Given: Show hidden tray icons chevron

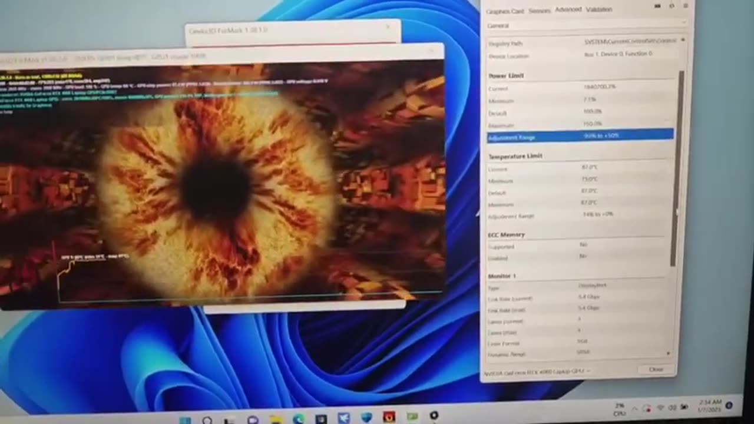Looking at the screenshot, I should pyautogui.click(x=634, y=408).
